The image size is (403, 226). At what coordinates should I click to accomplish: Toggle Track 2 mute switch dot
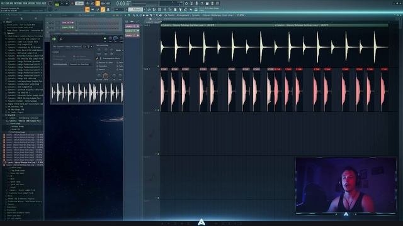[158, 110]
